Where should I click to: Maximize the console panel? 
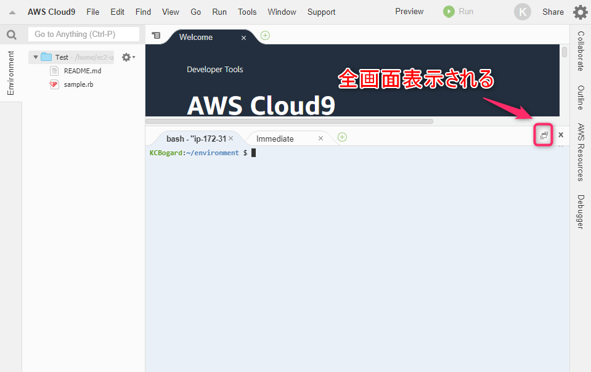[544, 135]
